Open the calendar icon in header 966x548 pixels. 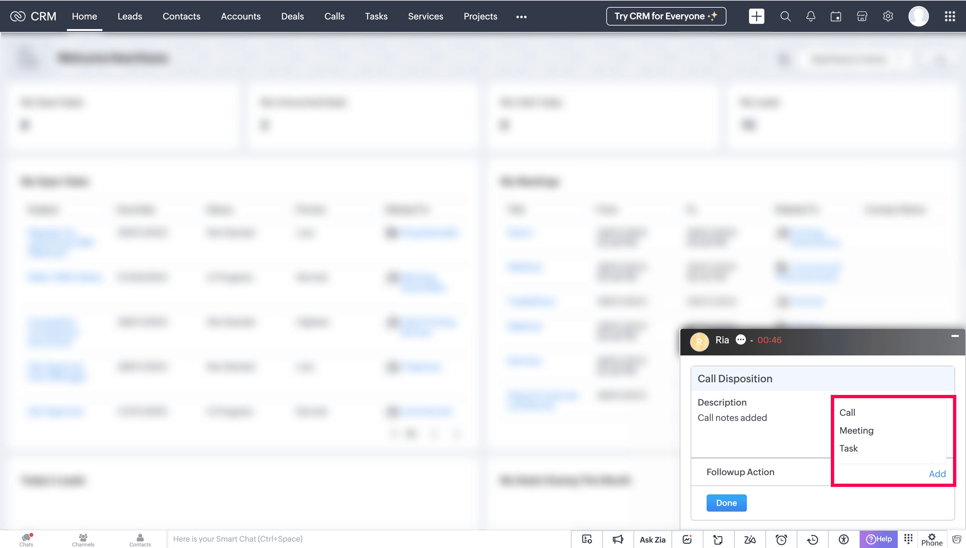coord(836,16)
